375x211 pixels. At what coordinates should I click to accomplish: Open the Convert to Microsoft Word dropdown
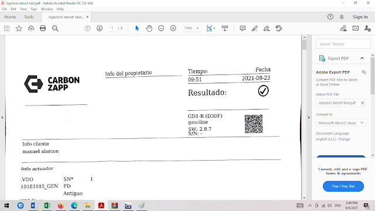coord(341,122)
